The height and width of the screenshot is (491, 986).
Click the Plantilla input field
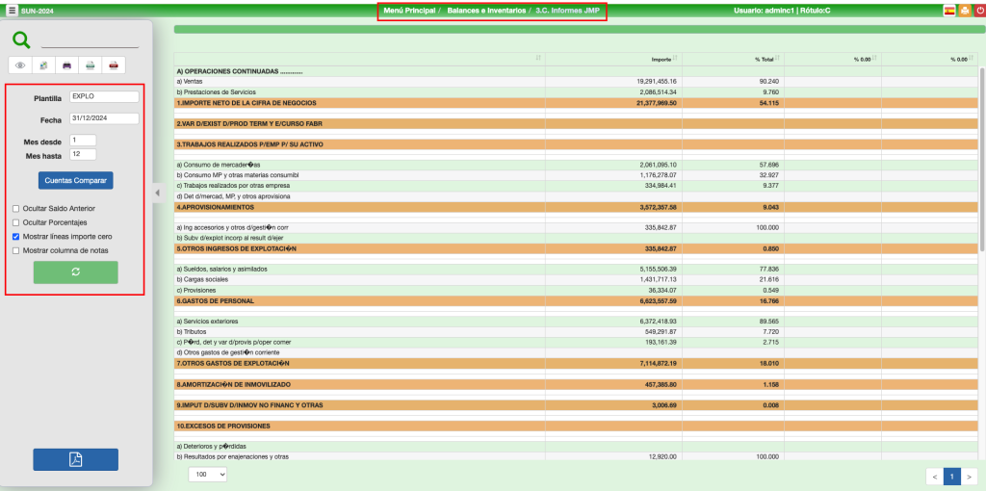(x=104, y=97)
